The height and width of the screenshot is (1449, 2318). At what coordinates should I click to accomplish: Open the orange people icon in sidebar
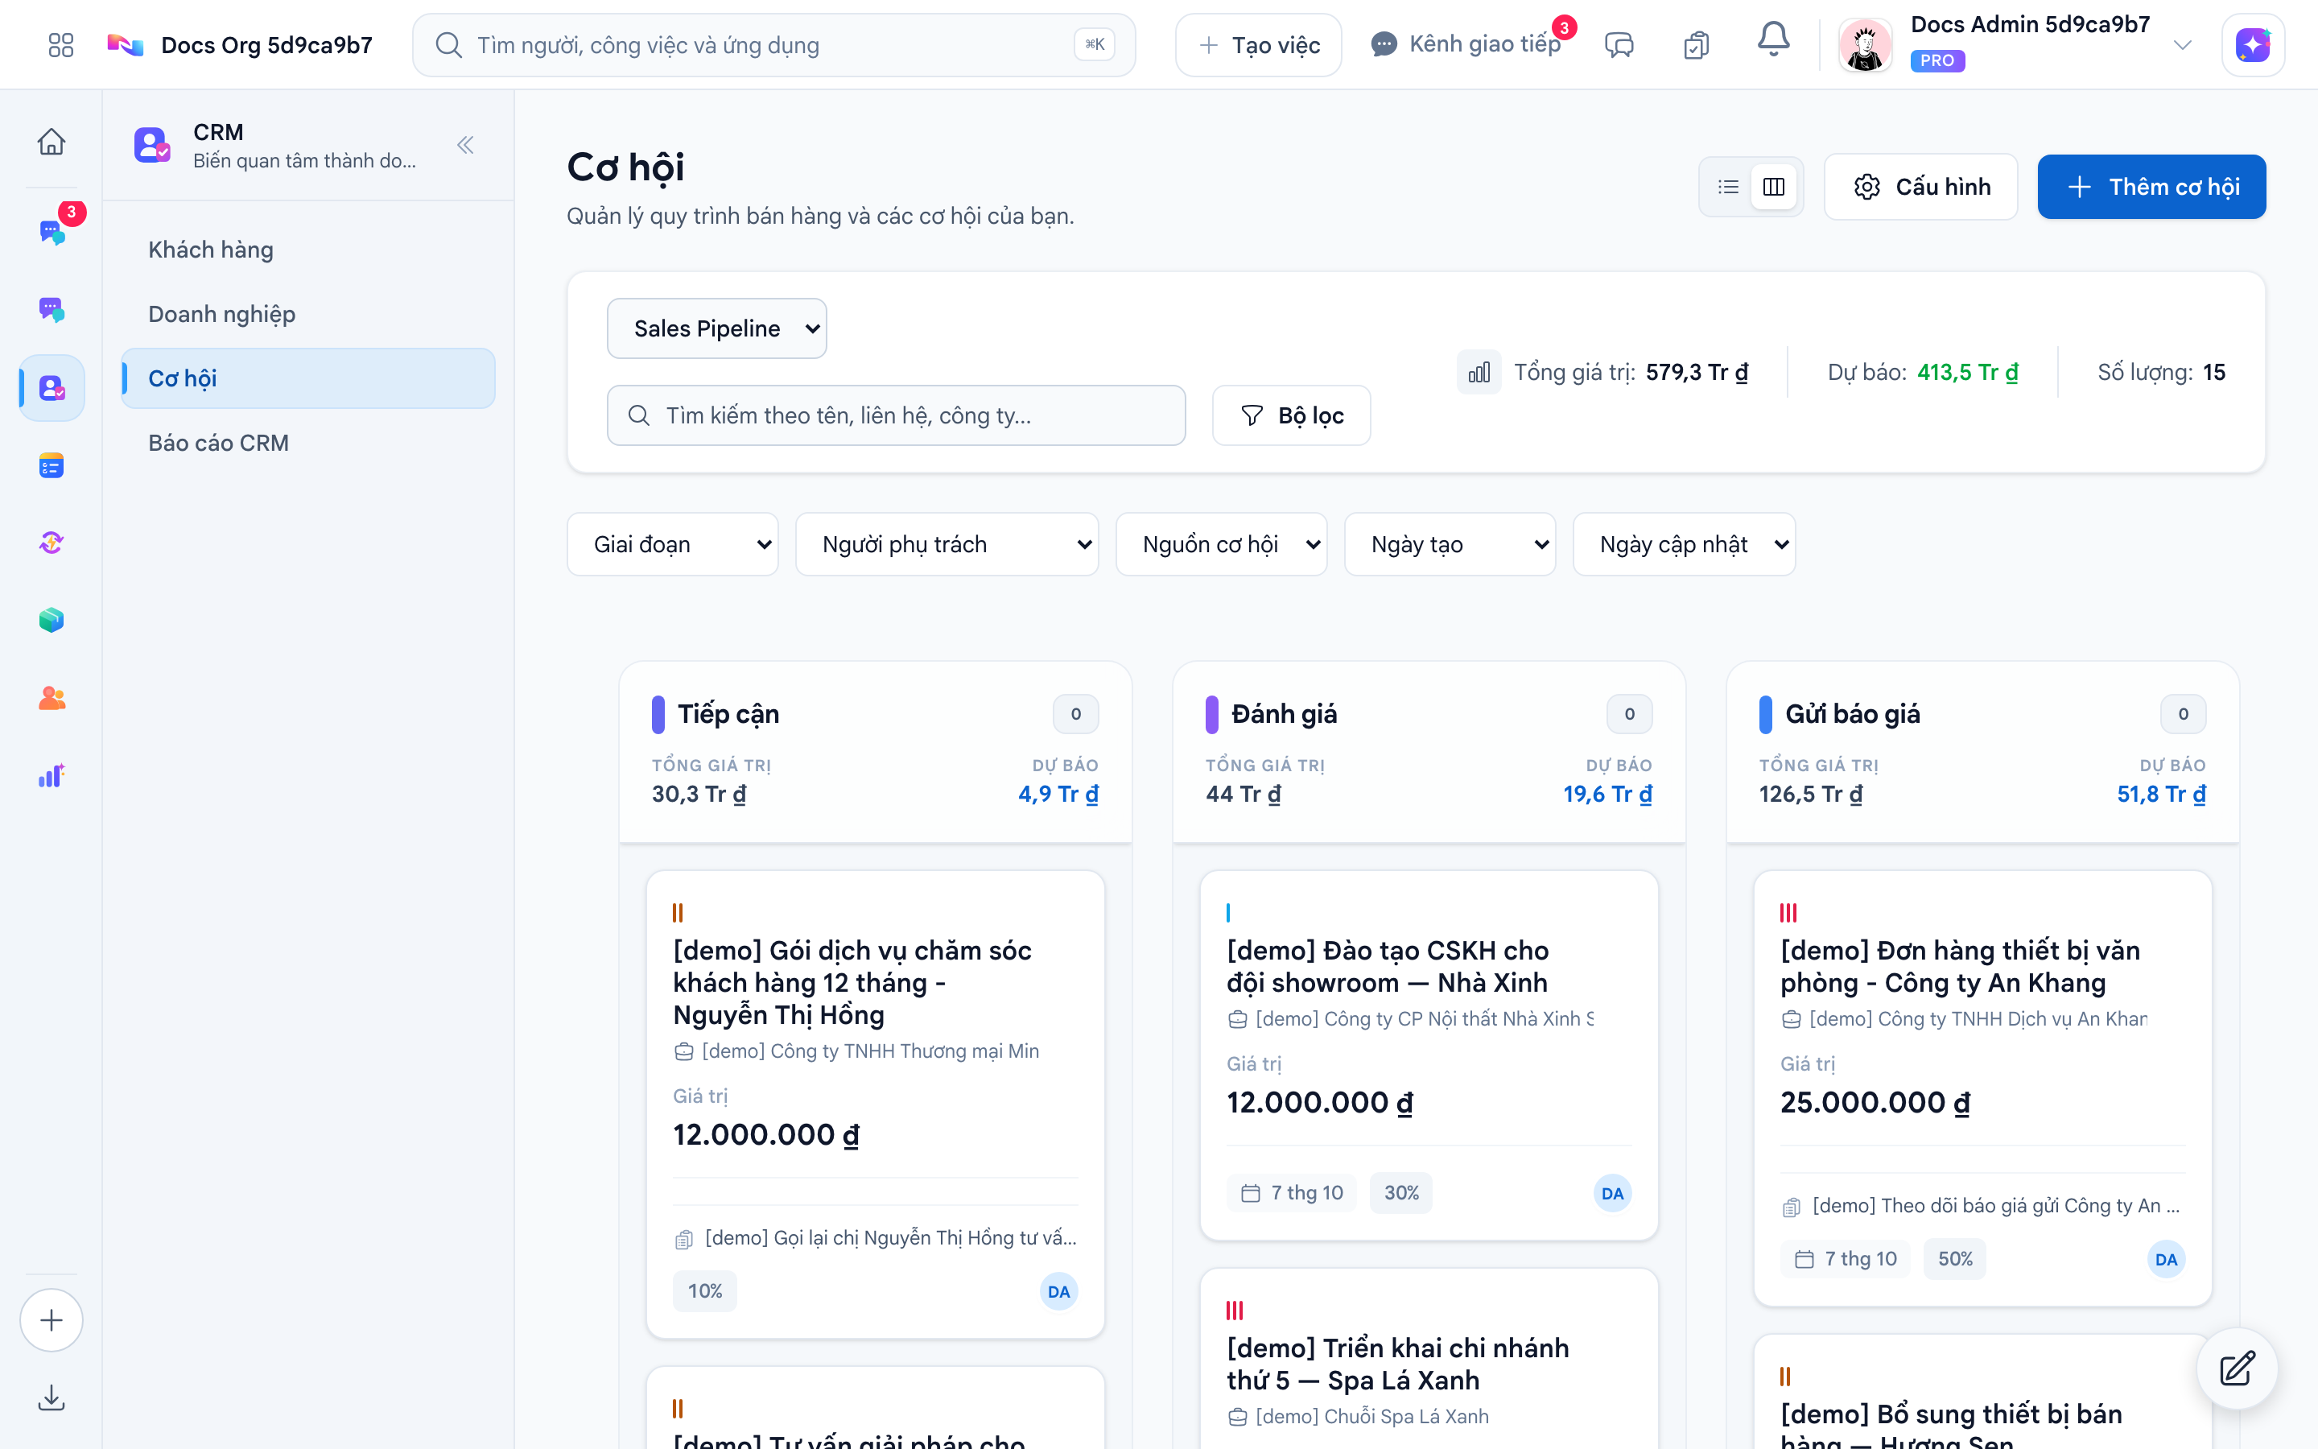click(x=52, y=699)
